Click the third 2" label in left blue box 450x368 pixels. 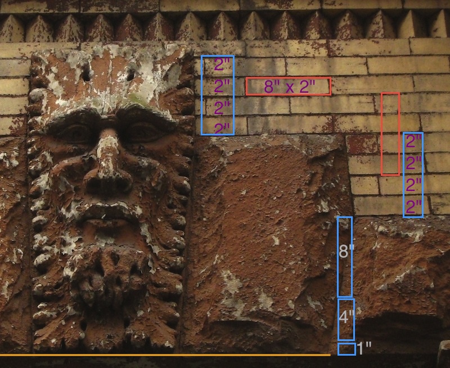click(223, 107)
